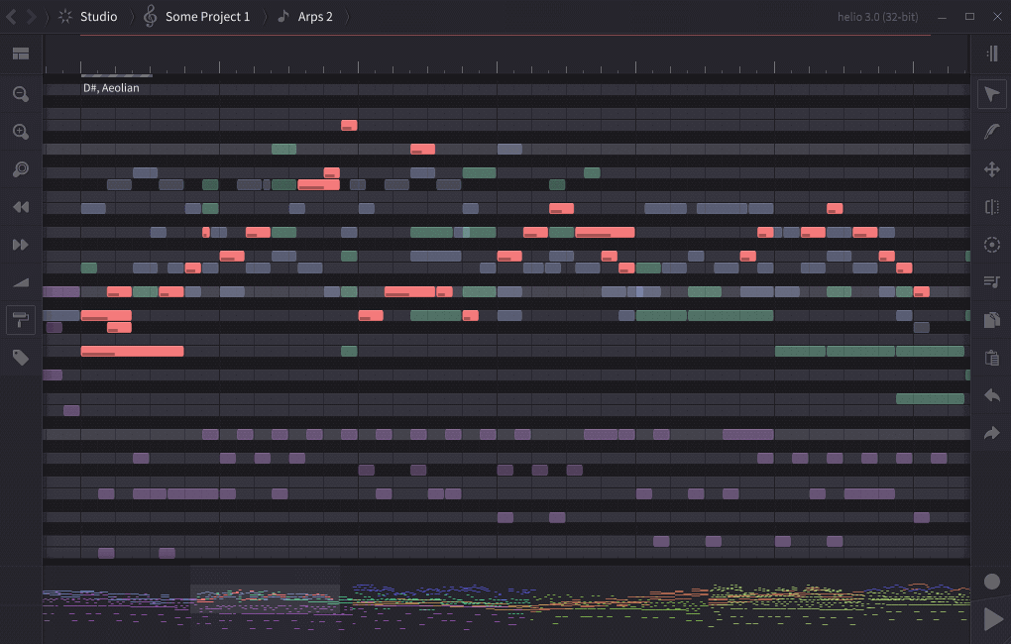Open the Arps 2 track breadcrumb
Screen dimensions: 1011x644
pos(314,17)
